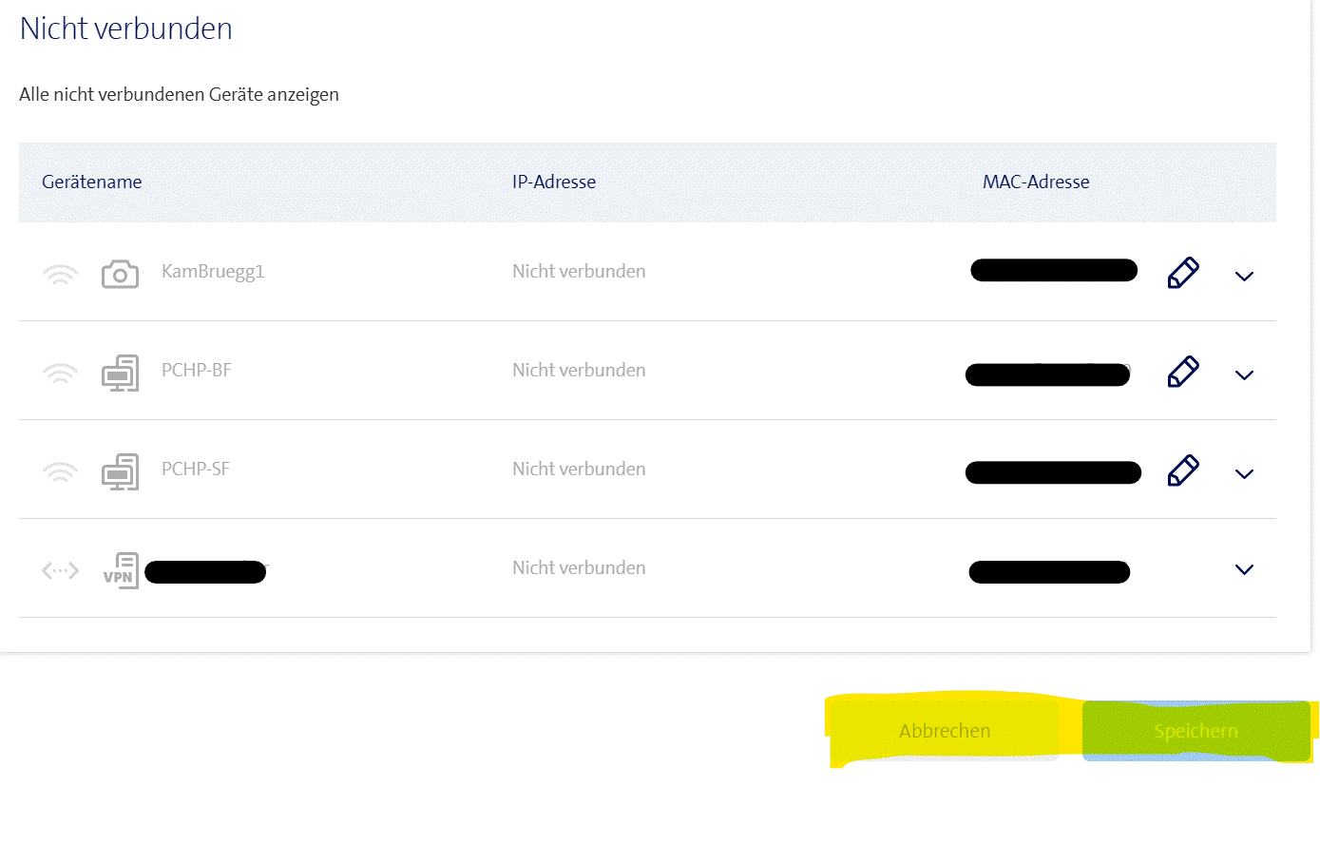Click the Wi-Fi signal icon for PCHP-BF
The width and height of the screenshot is (1320, 844).
[60, 374]
